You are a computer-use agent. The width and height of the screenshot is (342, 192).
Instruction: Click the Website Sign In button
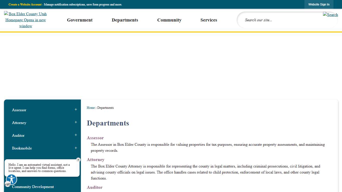coord(319,4)
